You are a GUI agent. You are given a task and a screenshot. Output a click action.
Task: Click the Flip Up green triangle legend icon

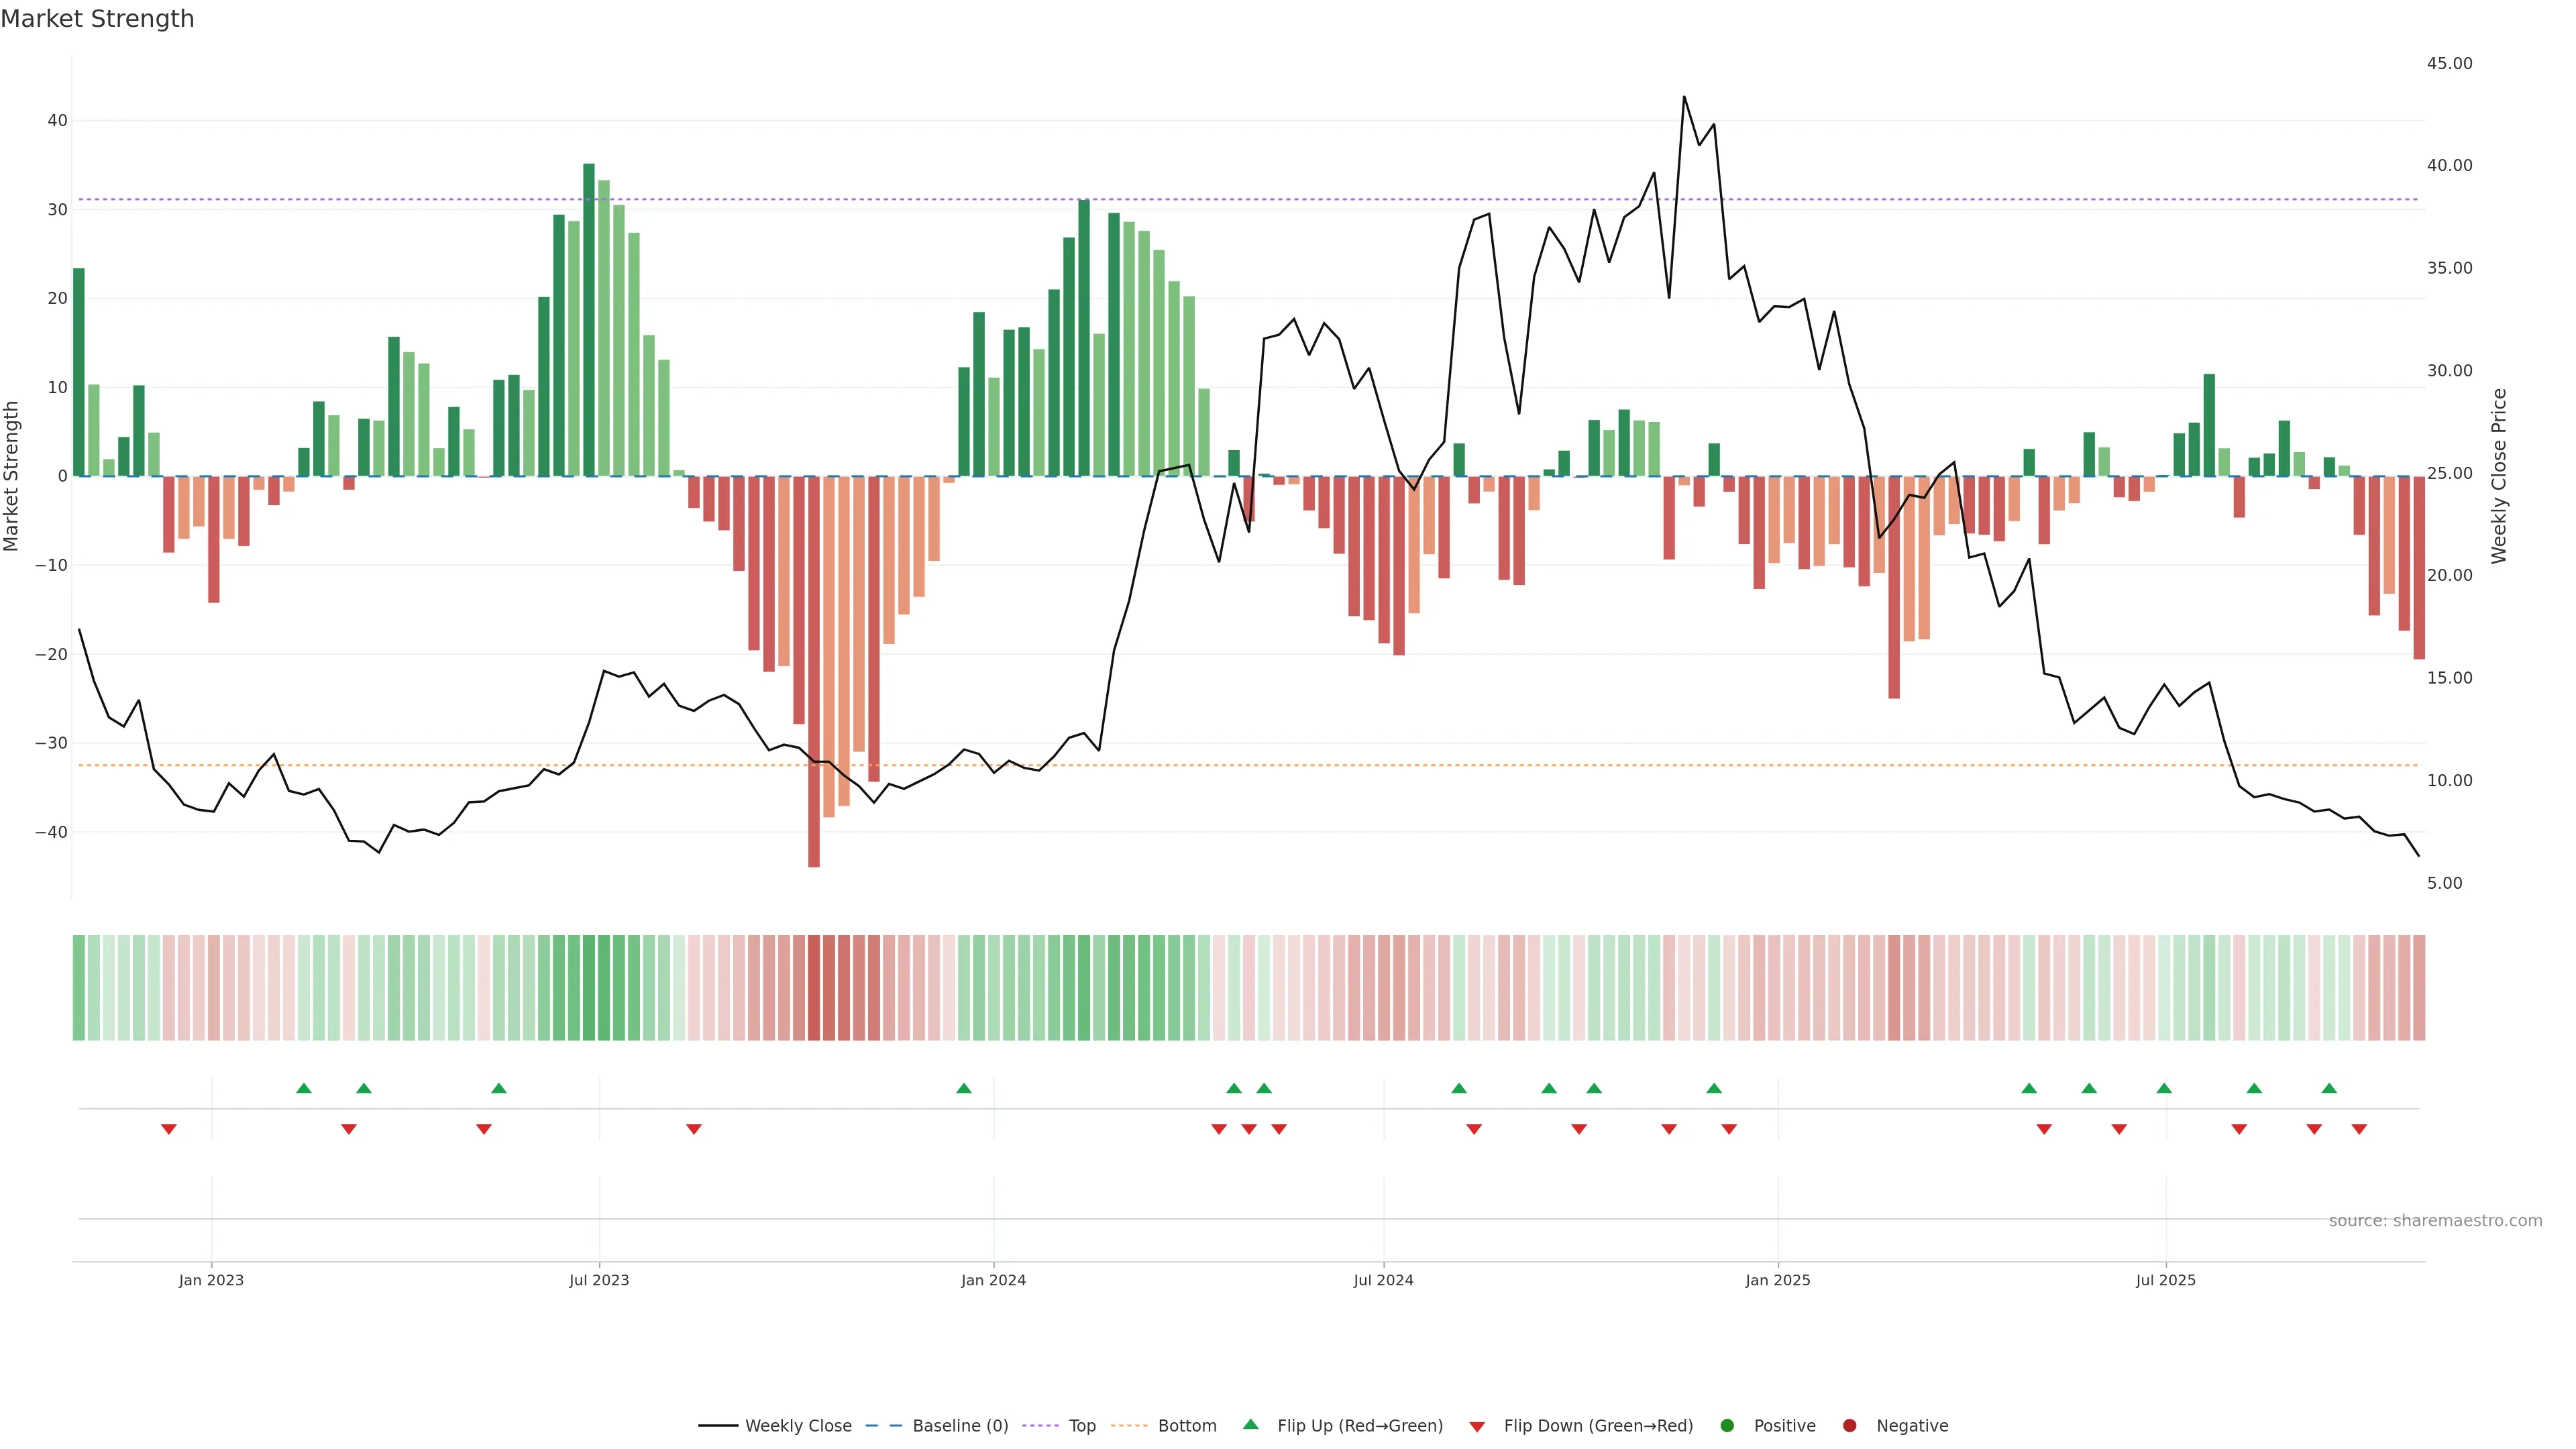(x=1250, y=1425)
